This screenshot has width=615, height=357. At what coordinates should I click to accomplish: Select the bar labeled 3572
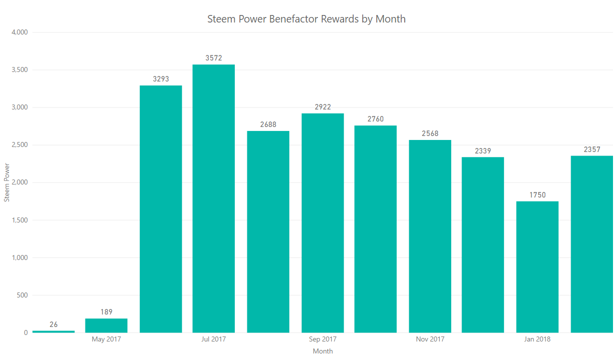click(x=213, y=198)
